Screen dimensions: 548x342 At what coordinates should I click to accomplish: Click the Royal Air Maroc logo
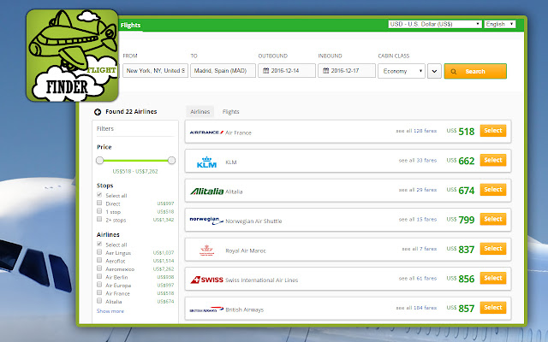(206, 251)
